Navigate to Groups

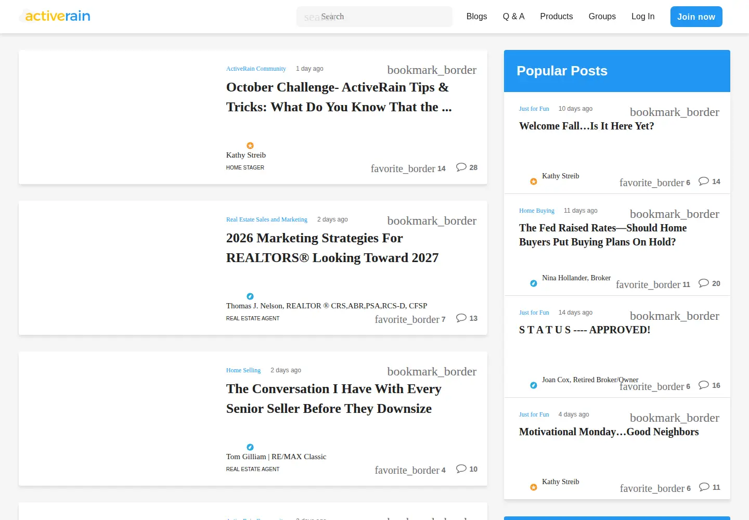602,17
